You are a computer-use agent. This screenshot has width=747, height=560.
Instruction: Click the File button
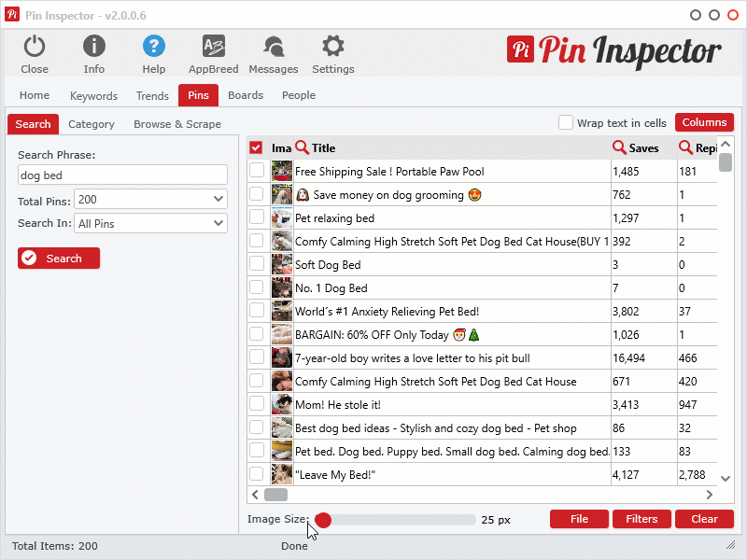point(579,519)
